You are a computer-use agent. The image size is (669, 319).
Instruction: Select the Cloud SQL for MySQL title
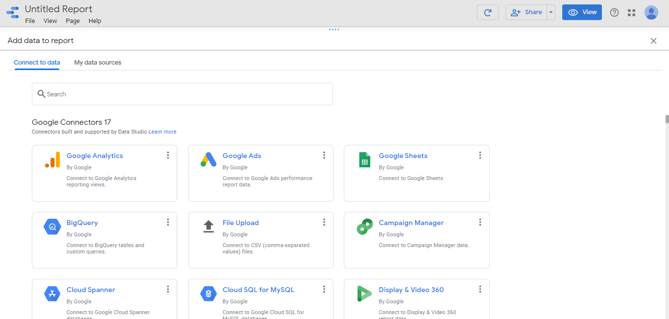coord(259,290)
